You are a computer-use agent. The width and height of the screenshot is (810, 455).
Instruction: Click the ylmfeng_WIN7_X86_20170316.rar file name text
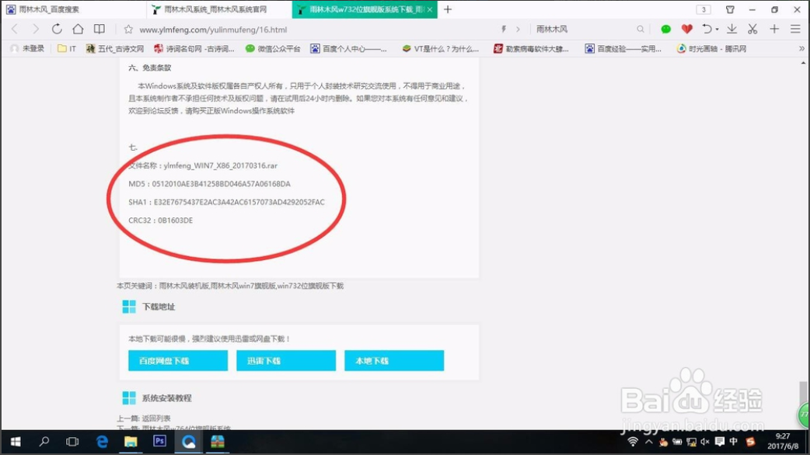point(221,165)
